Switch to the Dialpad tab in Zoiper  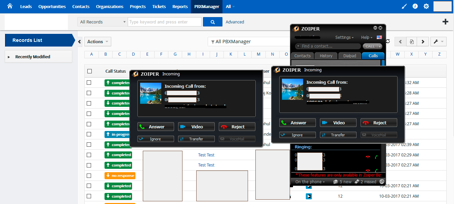349,56
